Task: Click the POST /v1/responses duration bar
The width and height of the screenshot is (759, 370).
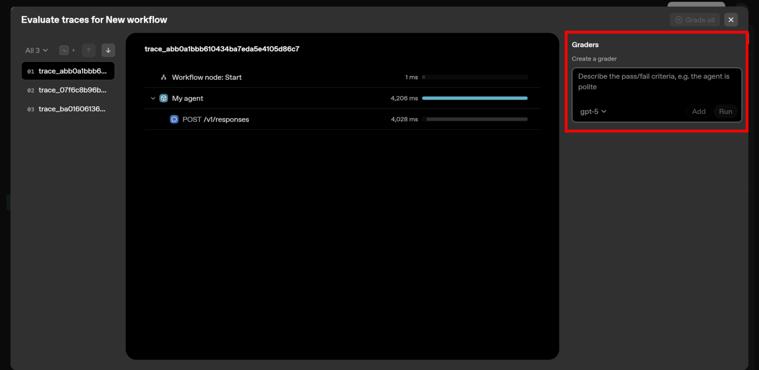Action: [477, 120]
